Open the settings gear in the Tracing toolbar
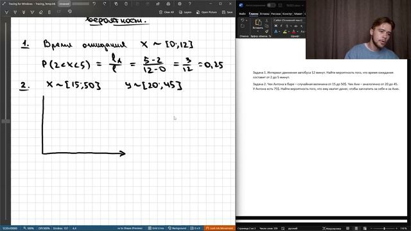Screen dimensions: 411x231 [180, 4]
